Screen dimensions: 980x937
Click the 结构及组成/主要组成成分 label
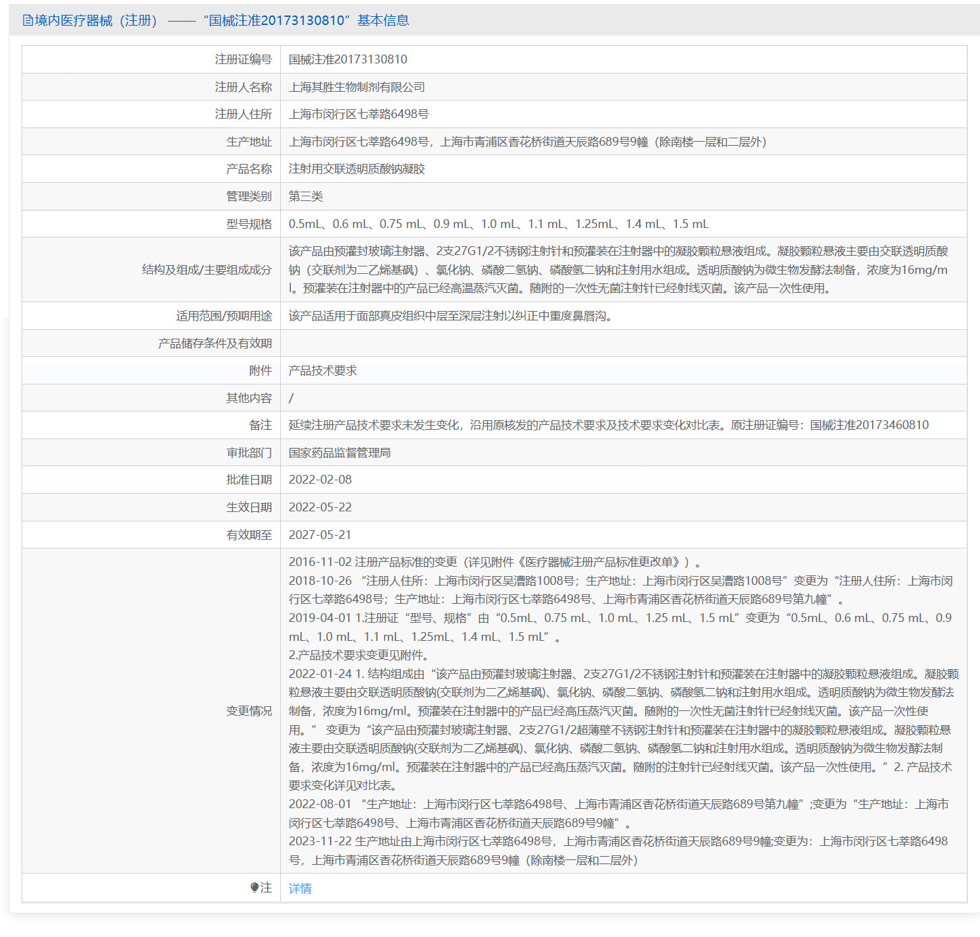tap(207, 270)
